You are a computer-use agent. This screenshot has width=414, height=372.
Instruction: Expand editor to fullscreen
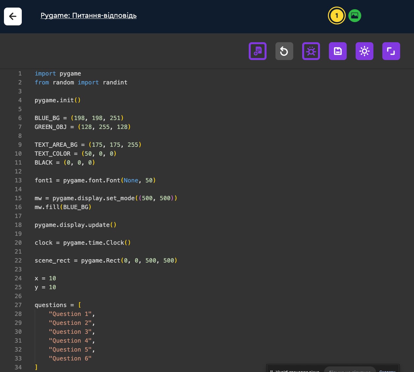point(391,51)
